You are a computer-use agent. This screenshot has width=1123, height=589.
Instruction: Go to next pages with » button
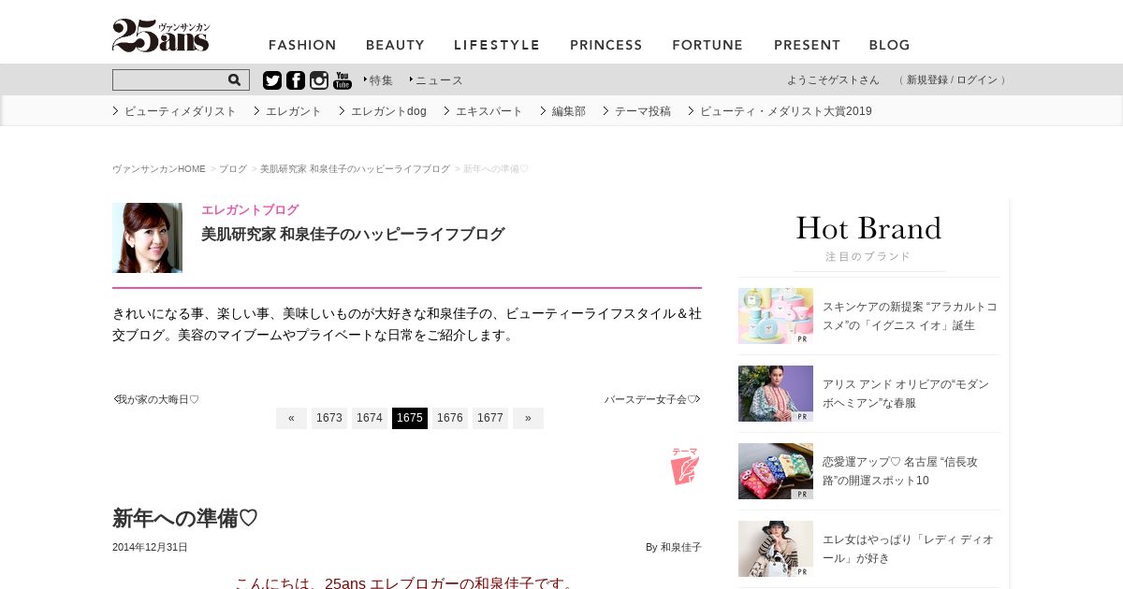(528, 418)
